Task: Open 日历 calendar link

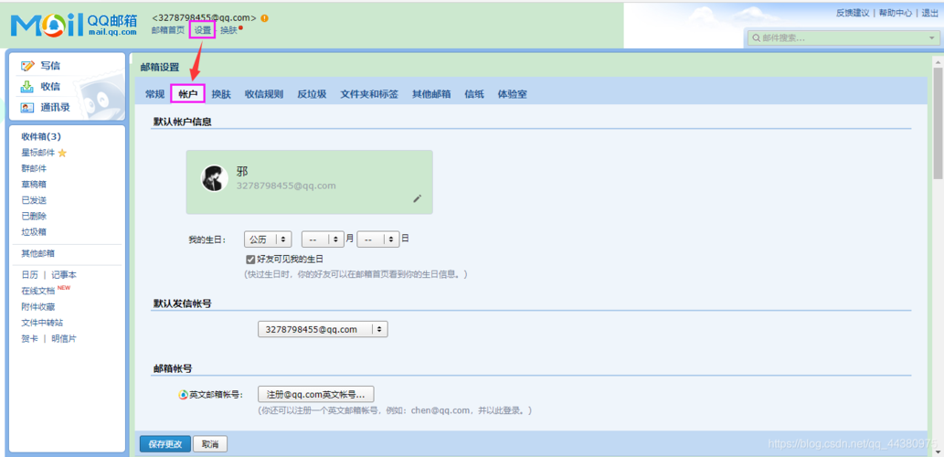Action: pyautogui.click(x=29, y=274)
